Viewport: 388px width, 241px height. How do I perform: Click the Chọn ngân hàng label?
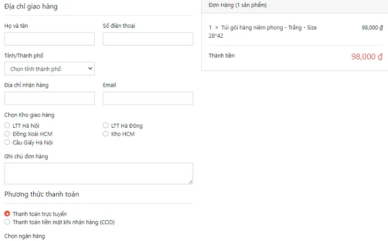25,236
